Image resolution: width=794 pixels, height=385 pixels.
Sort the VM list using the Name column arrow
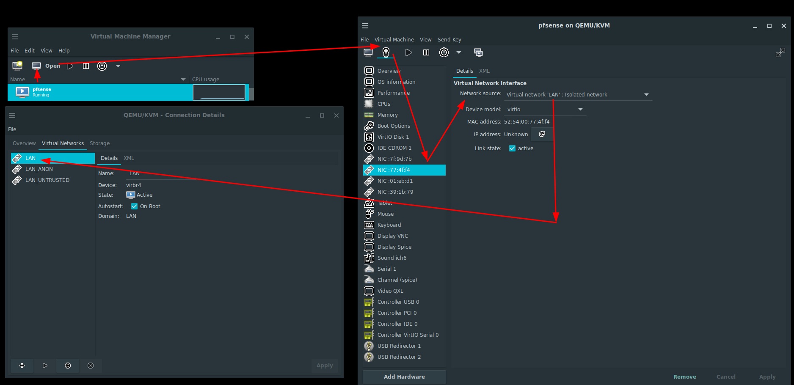183,80
